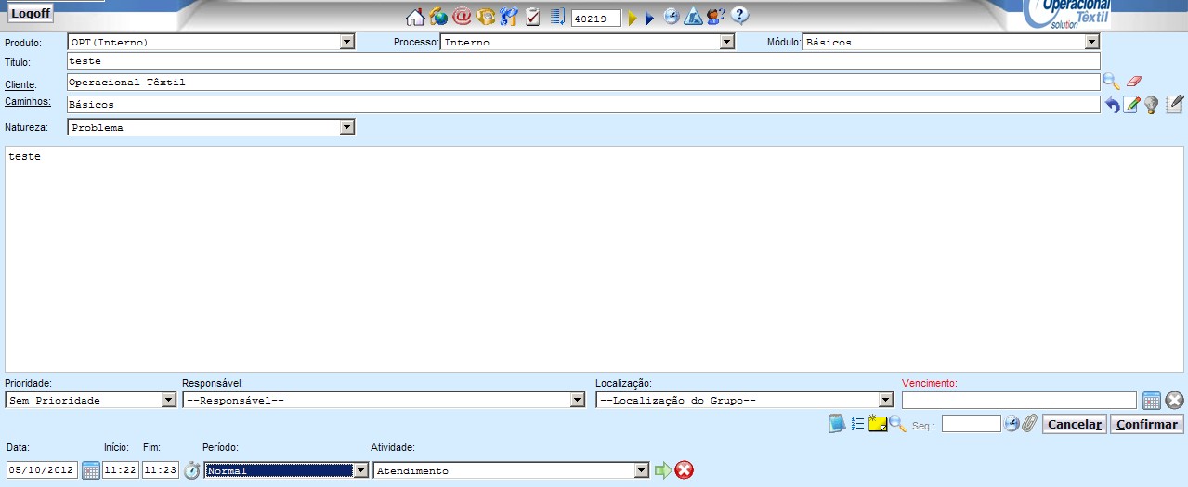Image resolution: width=1188 pixels, height=487 pixels.
Task: Expand the Processo dropdown showing Interno
Action: pyautogui.click(x=587, y=42)
